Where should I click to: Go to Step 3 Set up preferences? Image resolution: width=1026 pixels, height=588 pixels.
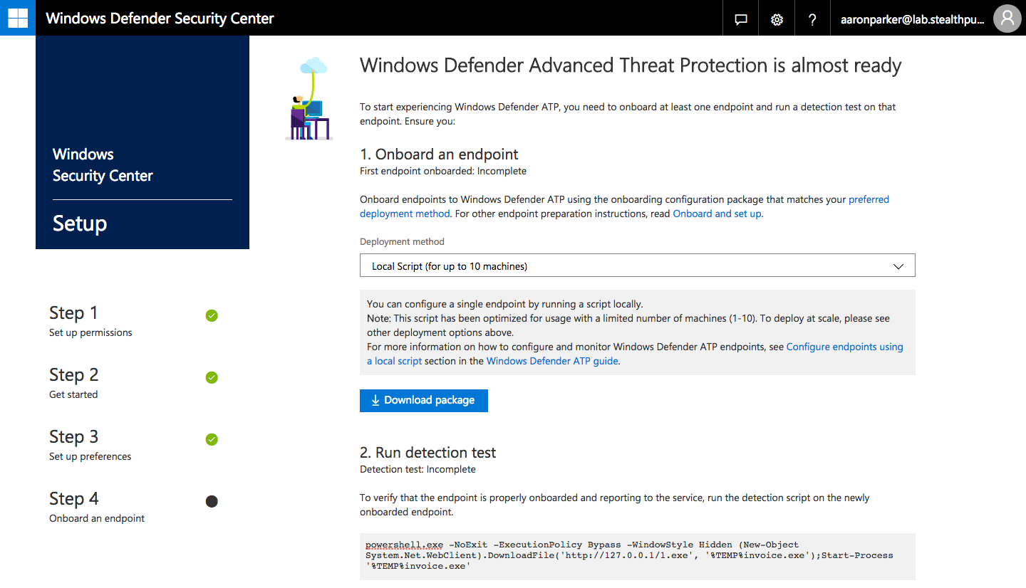tap(90, 445)
